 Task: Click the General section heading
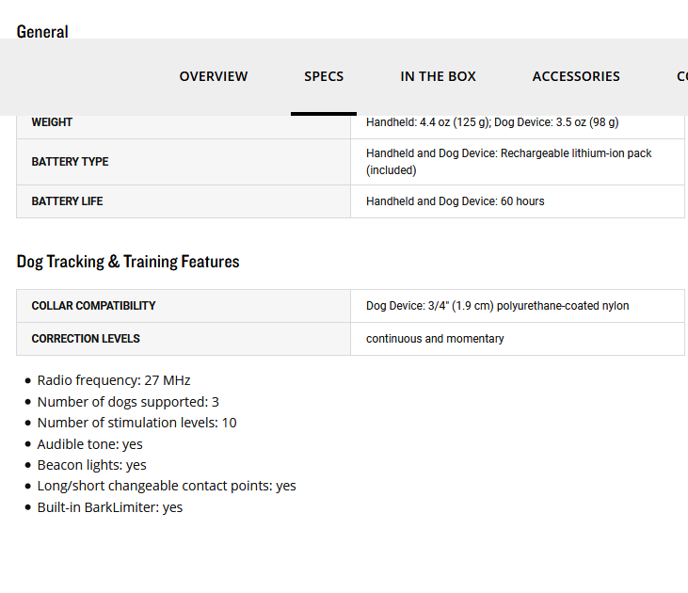coord(42,31)
